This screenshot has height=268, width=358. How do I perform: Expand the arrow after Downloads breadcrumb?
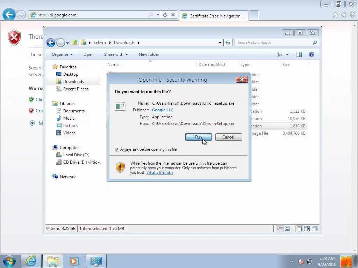pyautogui.click(x=138, y=43)
